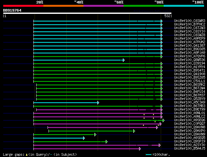Click the green arrowhead of the Q9AXP0 alignment
Screen dimensions: 207x157
coord(134,131)
